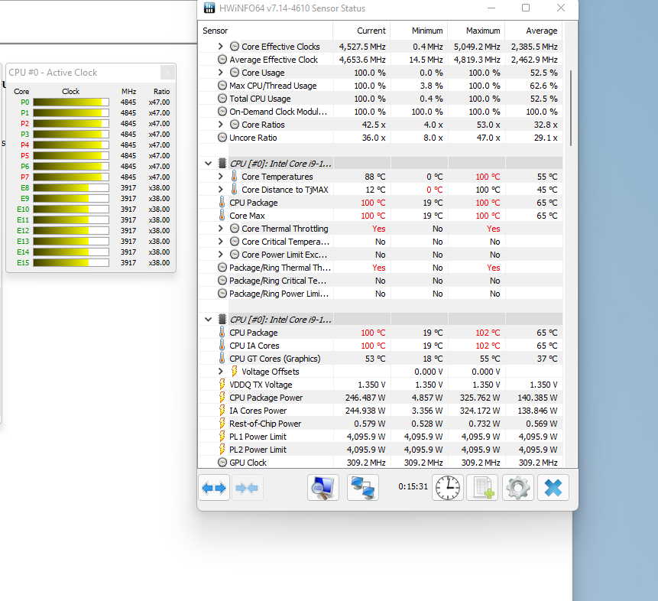The width and height of the screenshot is (658, 601).
Task: Click core label E12 in Active Clock
Action: click(23, 231)
